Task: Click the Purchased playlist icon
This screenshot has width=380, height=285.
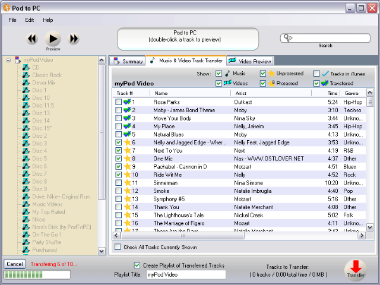Action: [x=26, y=249]
